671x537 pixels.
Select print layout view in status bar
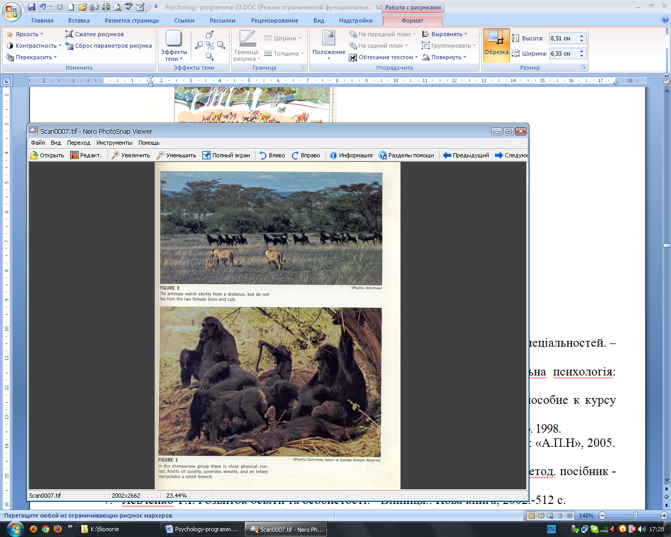pyautogui.click(x=532, y=515)
